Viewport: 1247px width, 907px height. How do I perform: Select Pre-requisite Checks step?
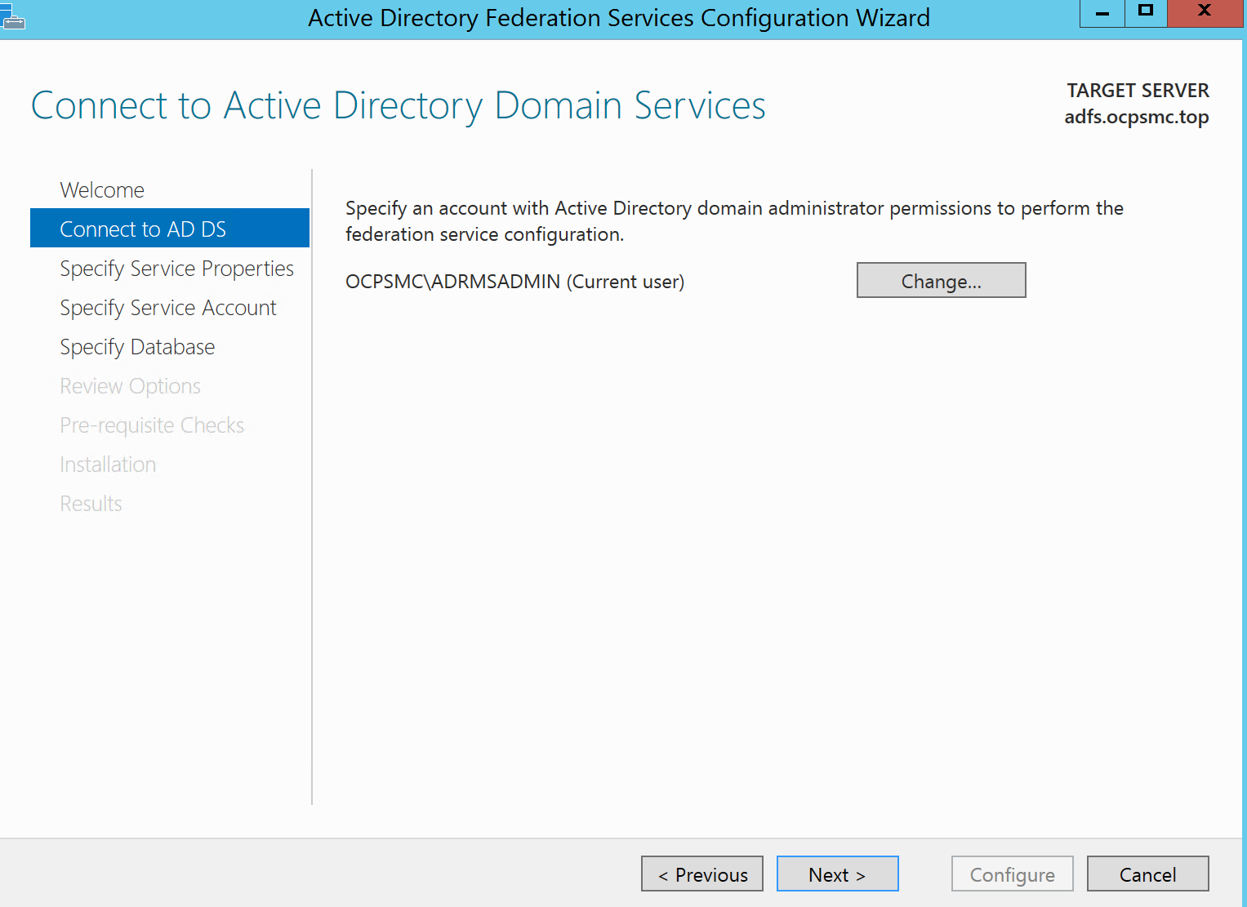(x=152, y=425)
